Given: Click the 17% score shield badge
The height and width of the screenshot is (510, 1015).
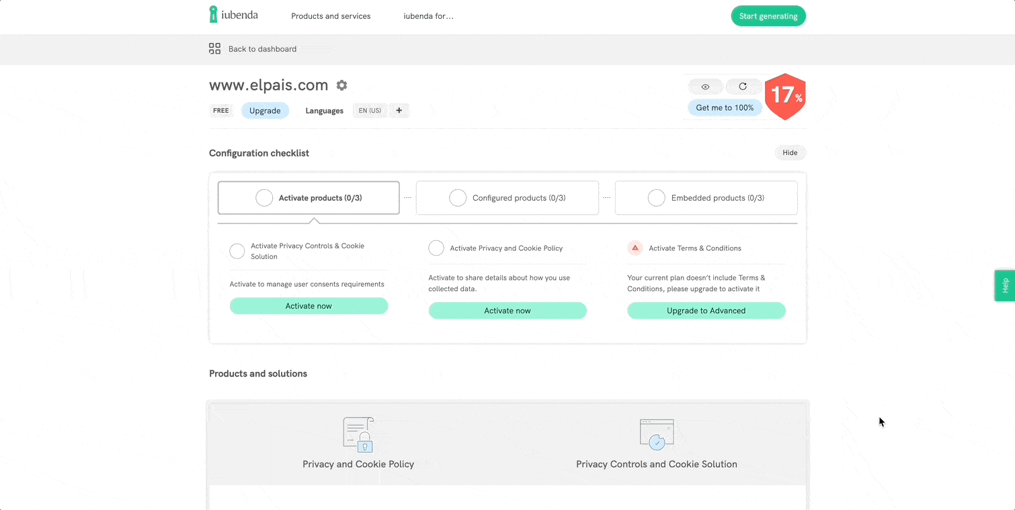Looking at the screenshot, I should coord(785,96).
